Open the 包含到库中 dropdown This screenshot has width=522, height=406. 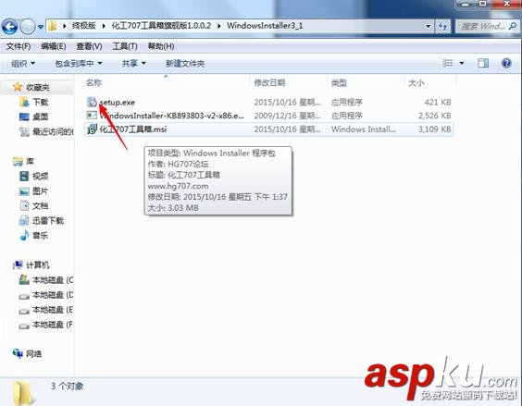tap(79, 63)
